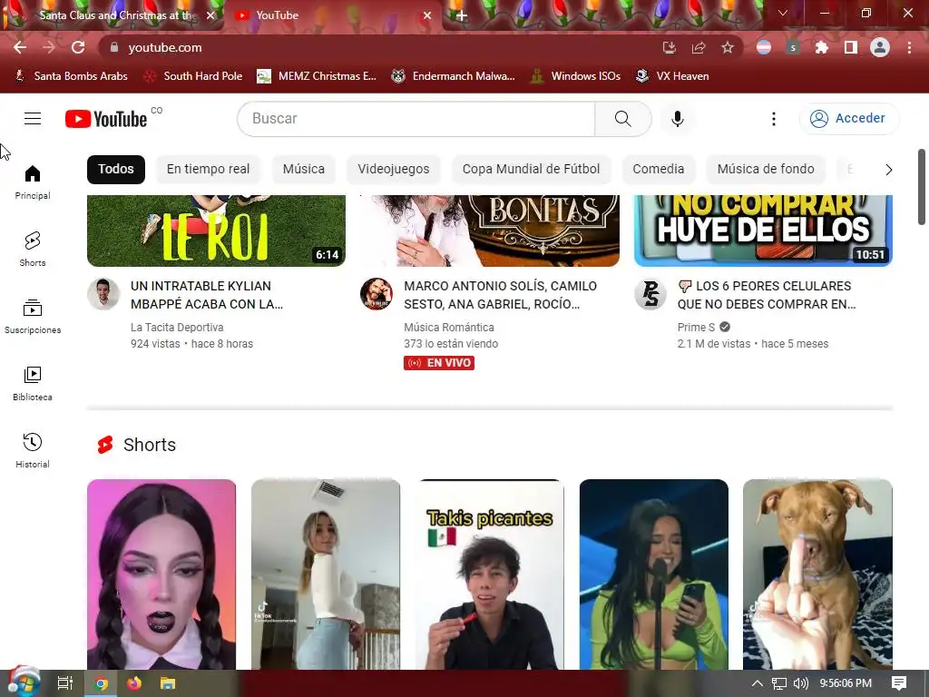Open the Chrome extensions puzzle icon
Screen dimensions: 929x697
(x=822, y=47)
